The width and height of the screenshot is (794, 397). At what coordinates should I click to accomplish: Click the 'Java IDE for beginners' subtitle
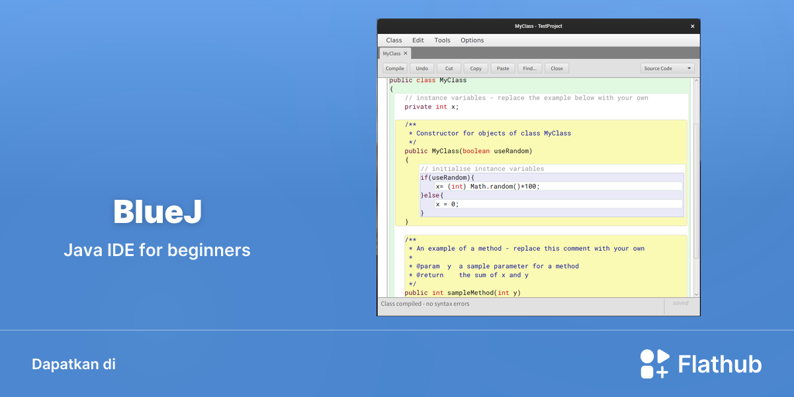157,250
